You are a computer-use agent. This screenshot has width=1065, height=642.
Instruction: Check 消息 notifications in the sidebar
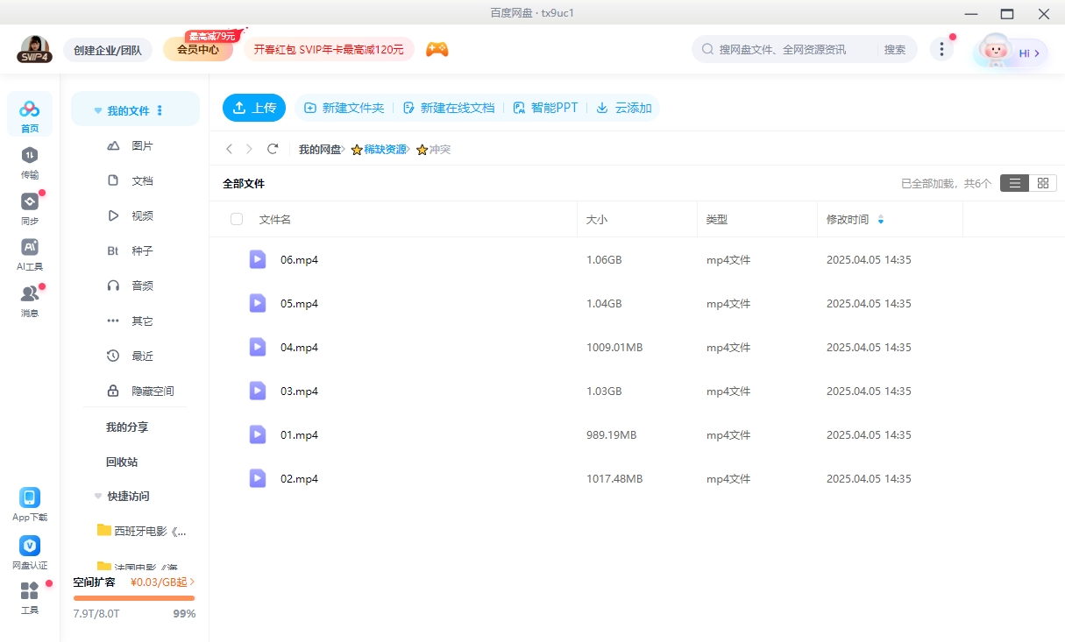pyautogui.click(x=30, y=298)
